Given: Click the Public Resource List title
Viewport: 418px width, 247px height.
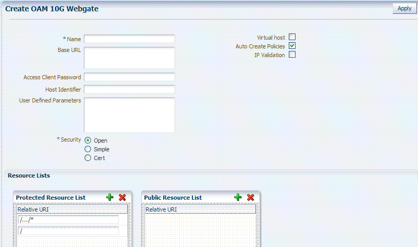Looking at the screenshot, I should [x=173, y=198].
